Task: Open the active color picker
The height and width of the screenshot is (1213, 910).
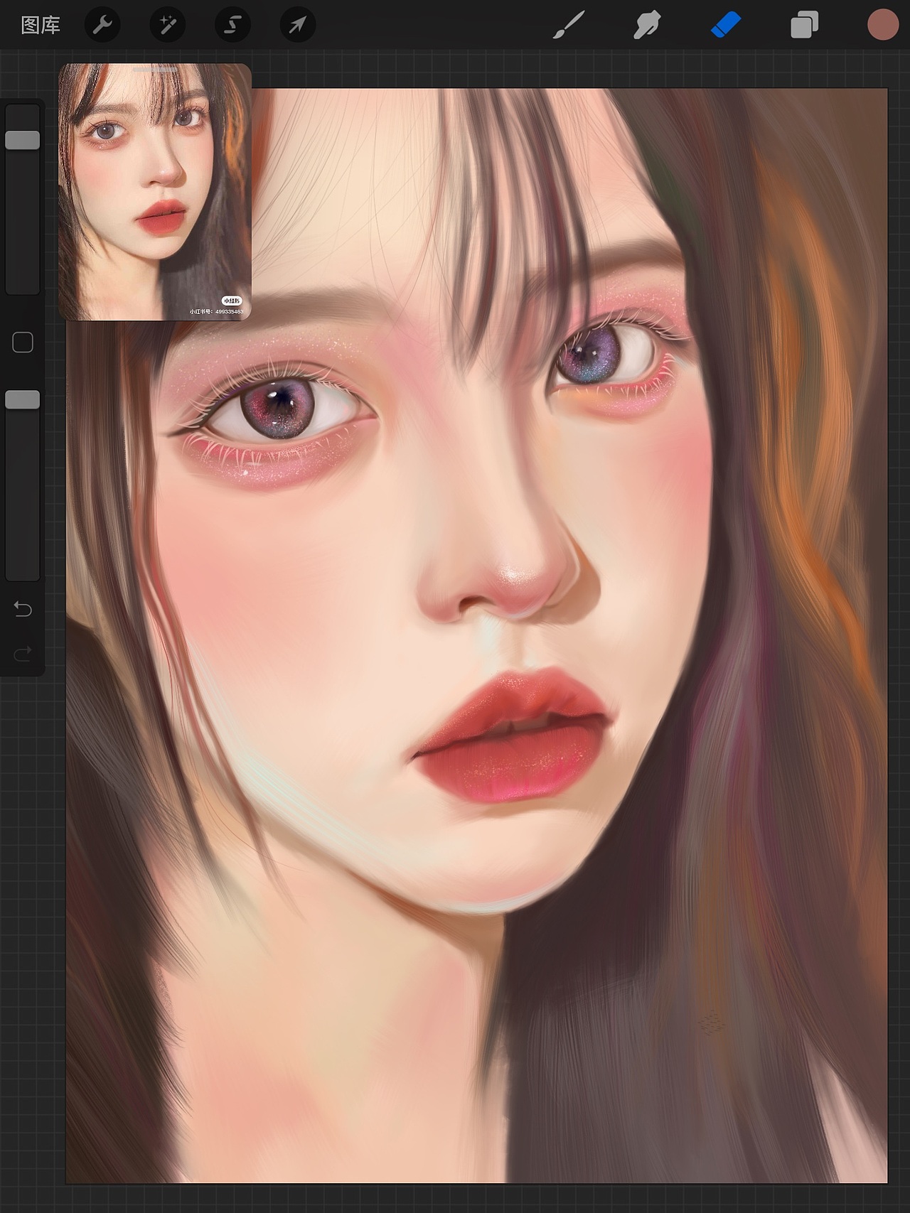Action: click(883, 26)
